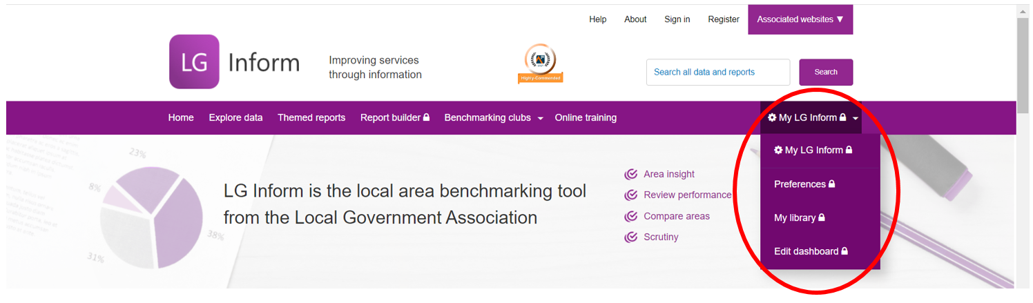Image resolution: width=1033 pixels, height=303 pixels.
Task: Click the Scrutiny checkmark icon
Action: point(630,237)
